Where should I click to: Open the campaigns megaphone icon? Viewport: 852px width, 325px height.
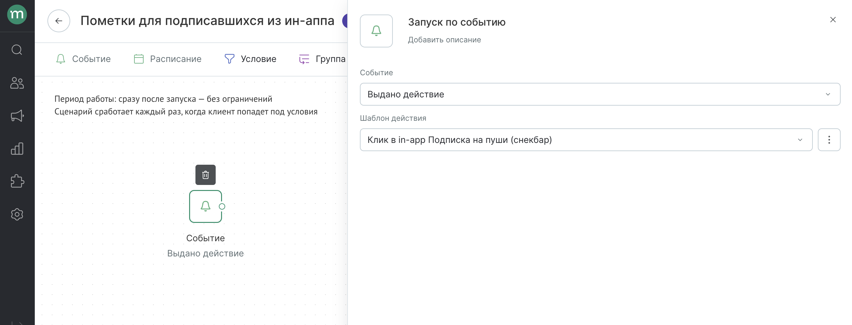click(x=17, y=116)
